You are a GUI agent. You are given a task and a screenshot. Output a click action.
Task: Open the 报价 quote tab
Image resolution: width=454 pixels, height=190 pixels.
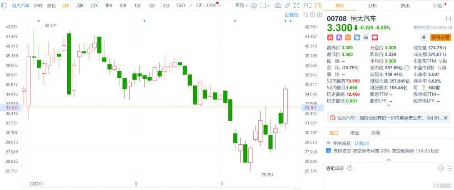click(x=340, y=5)
